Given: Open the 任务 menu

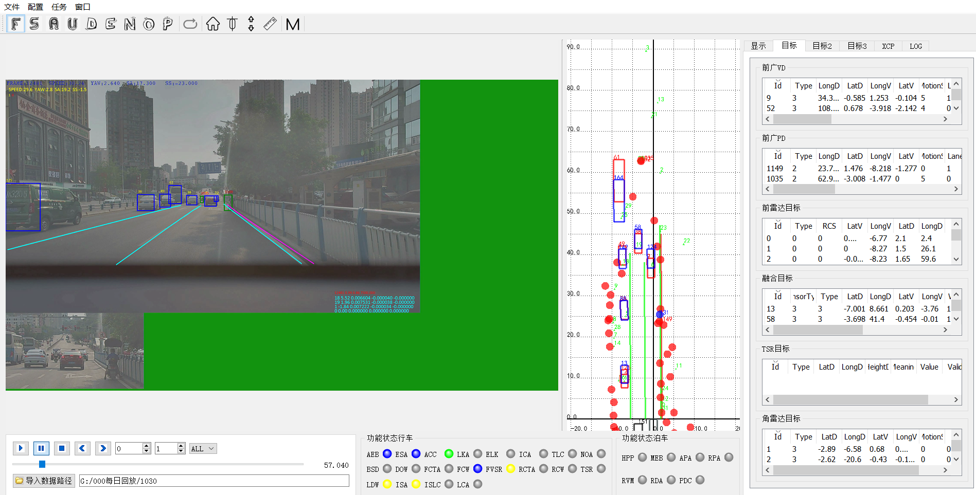Looking at the screenshot, I should pyautogui.click(x=59, y=7).
